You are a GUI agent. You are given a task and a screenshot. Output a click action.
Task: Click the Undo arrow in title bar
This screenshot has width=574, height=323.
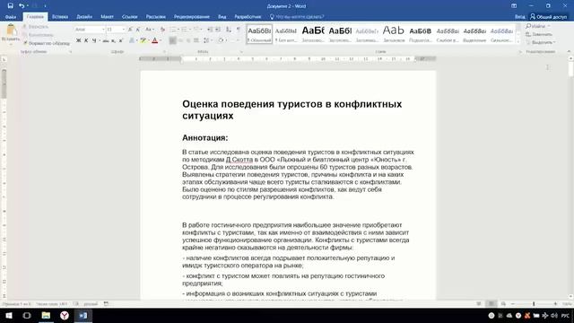pyautogui.click(x=22, y=6)
